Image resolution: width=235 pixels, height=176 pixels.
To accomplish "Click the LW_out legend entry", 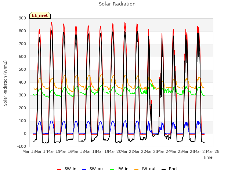I will tap(145, 169).
